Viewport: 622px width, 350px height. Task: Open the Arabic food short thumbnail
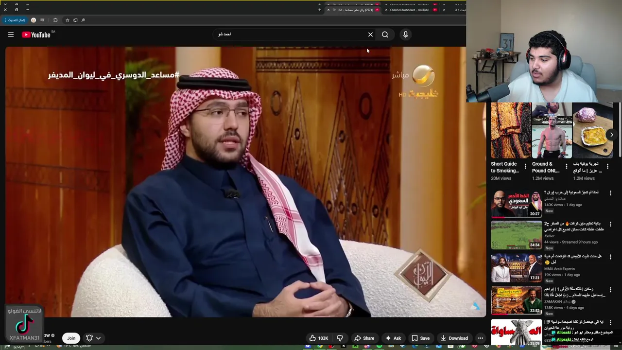(593, 130)
